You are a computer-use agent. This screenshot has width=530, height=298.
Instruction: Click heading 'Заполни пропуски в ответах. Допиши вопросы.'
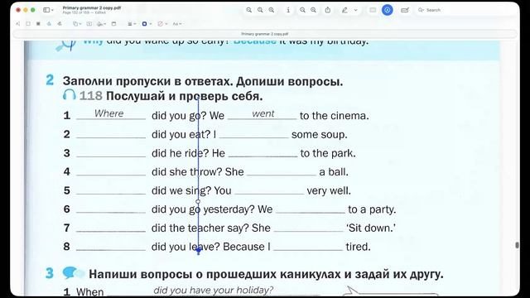coord(203,81)
